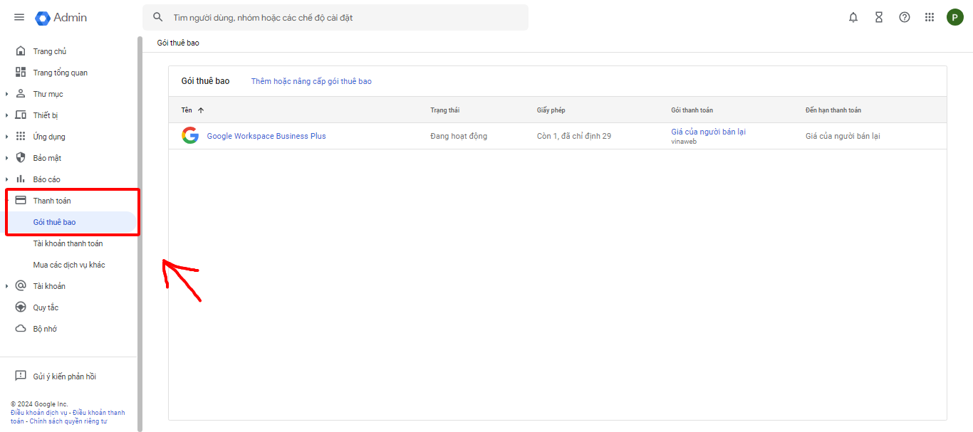Open the Google apps grid launcher
The width and height of the screenshot is (973, 432).
(930, 17)
